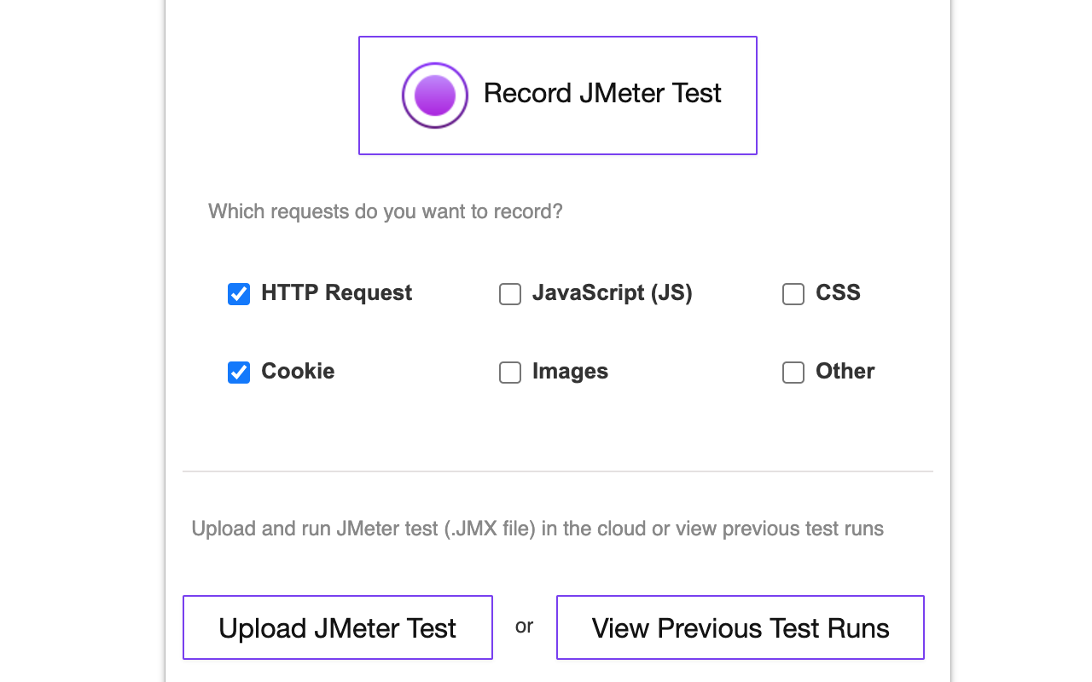Click the CSS label text
The height and width of the screenshot is (682, 1092).
coord(839,292)
